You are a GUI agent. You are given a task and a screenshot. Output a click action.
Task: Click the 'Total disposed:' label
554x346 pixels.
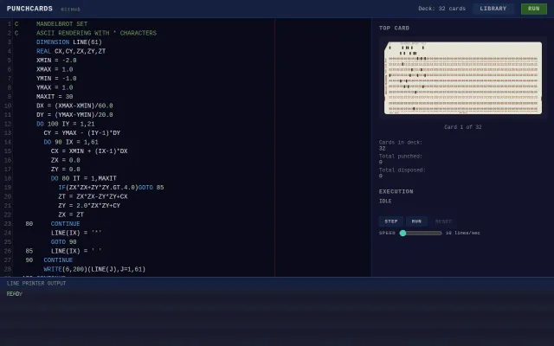402,170
